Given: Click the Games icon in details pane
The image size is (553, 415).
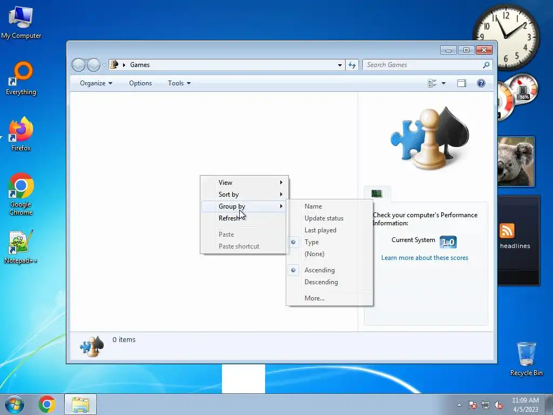Looking at the screenshot, I should tap(92, 346).
